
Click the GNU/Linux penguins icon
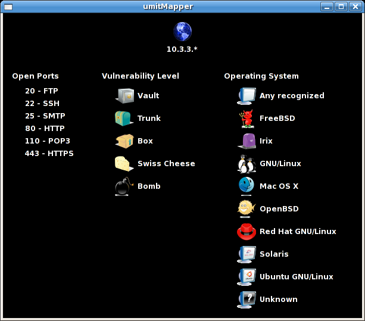247,164
